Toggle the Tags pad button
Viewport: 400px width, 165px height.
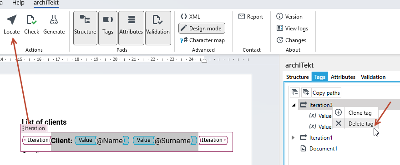coord(108,28)
